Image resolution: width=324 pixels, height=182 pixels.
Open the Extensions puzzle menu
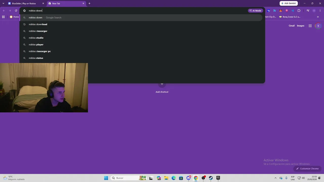click(299, 11)
